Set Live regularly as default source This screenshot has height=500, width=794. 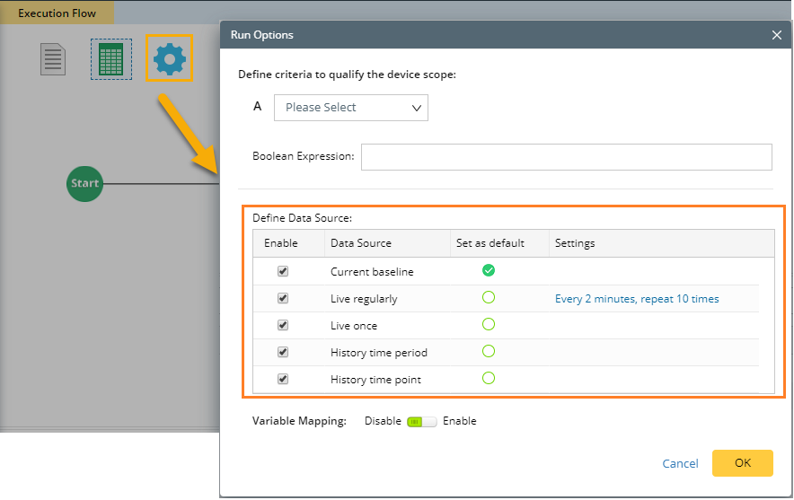(489, 297)
